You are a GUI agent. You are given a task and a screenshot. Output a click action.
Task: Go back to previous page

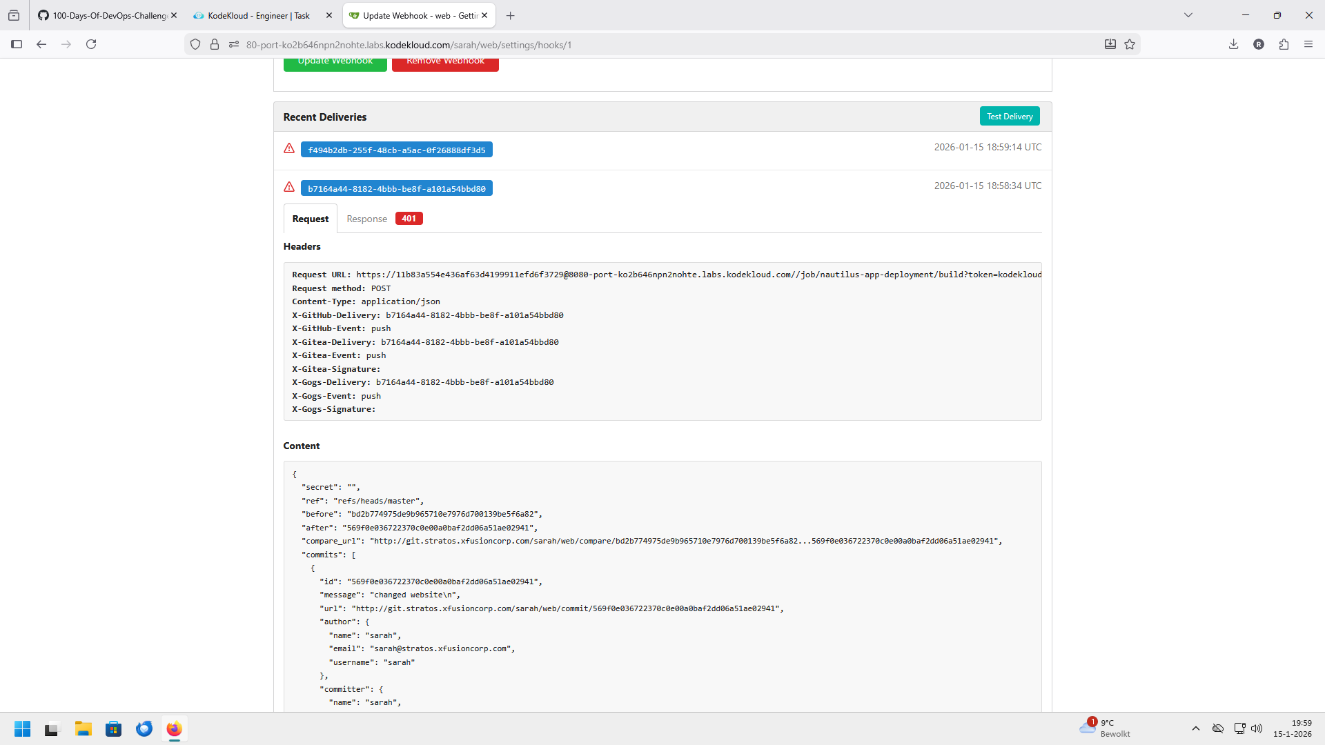coord(41,44)
